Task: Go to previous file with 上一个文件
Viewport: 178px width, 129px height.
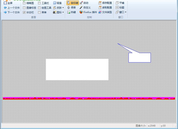Action: tap(12, 8)
